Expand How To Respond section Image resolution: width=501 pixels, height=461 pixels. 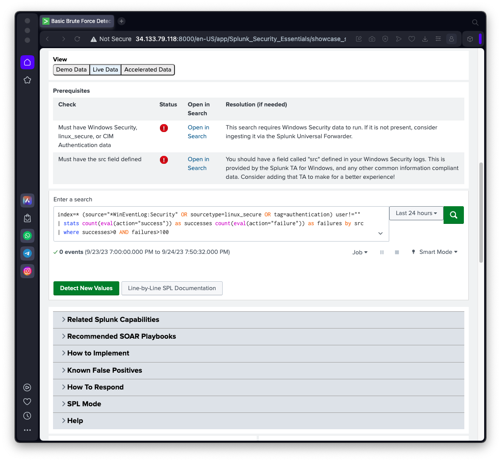258,387
